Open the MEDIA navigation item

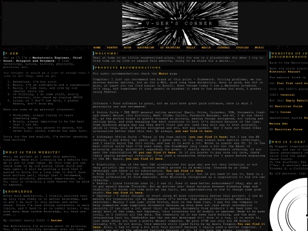coord(206,47)
